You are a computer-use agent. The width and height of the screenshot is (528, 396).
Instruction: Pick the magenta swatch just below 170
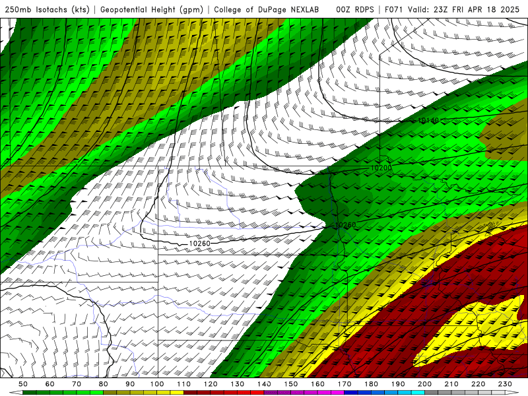[337, 393]
